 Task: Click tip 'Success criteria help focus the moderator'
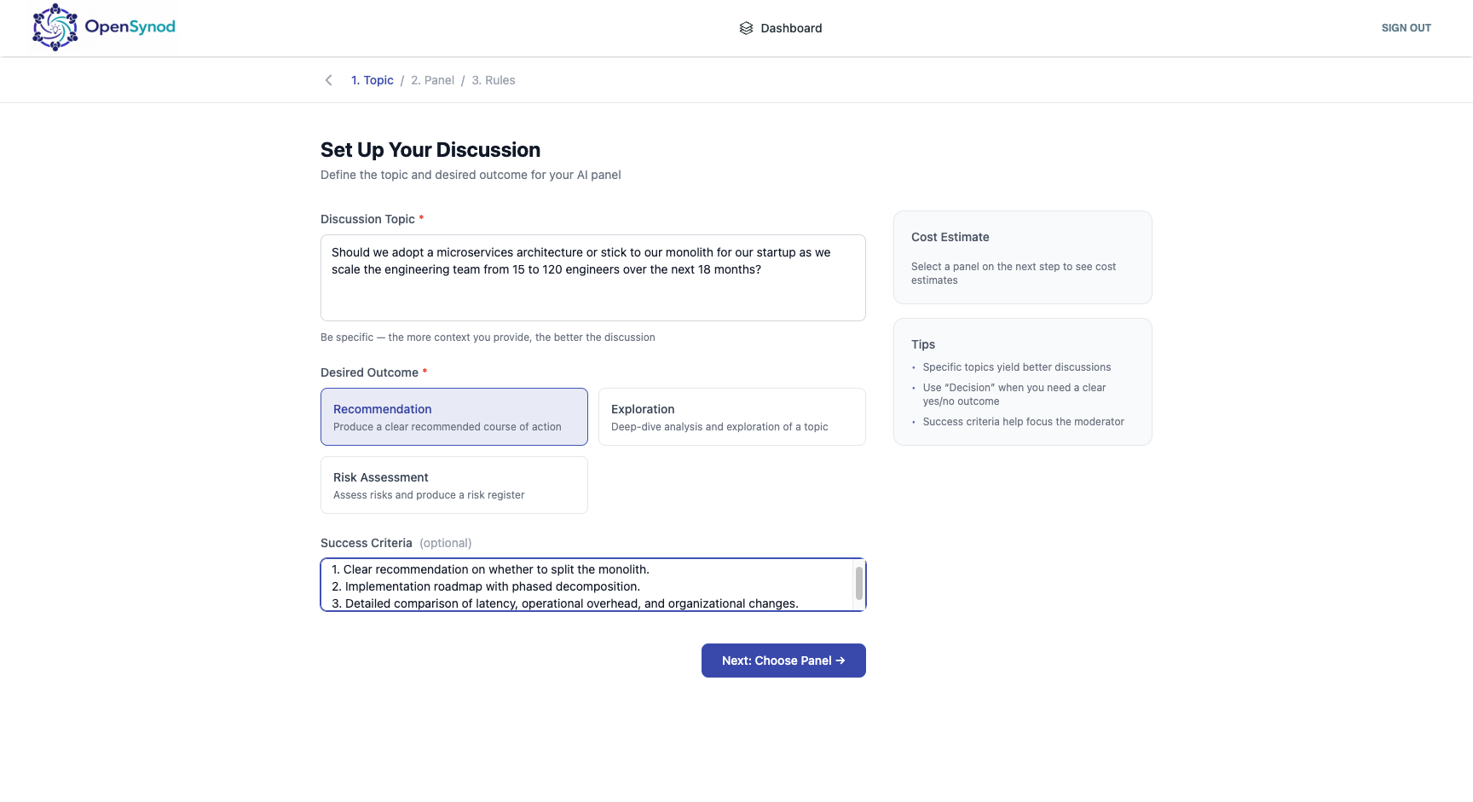click(1024, 422)
